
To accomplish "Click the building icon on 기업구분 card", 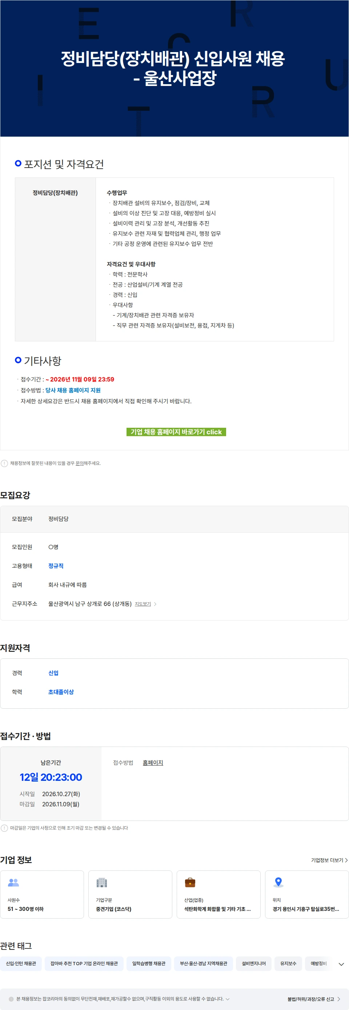I will pyautogui.click(x=102, y=882).
